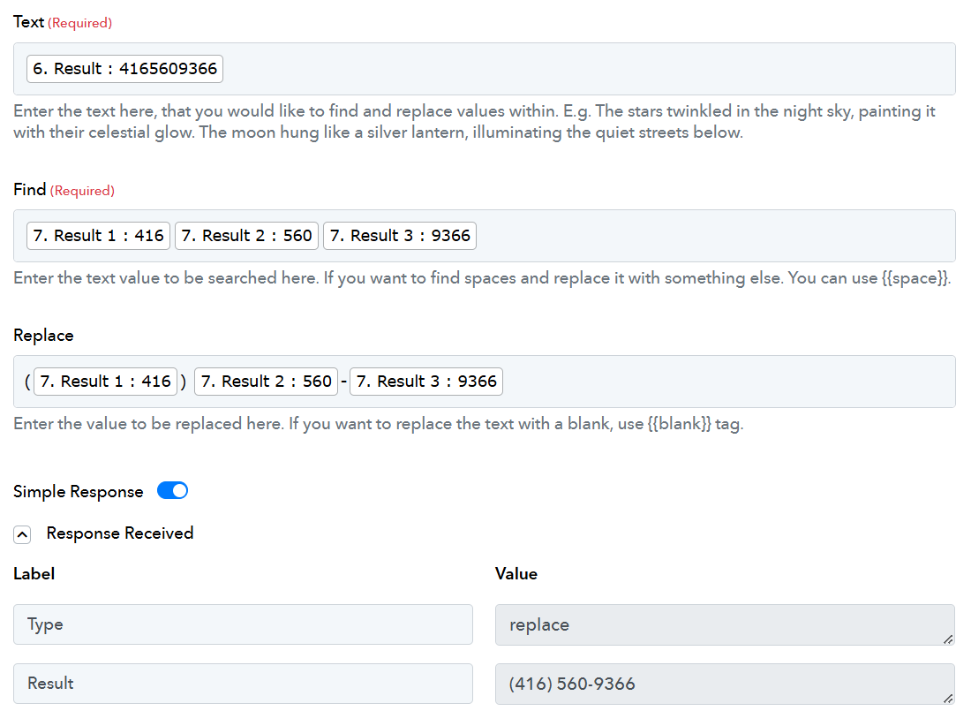Click the Result label field
Screen dimensions: 971x726
[x=243, y=684]
